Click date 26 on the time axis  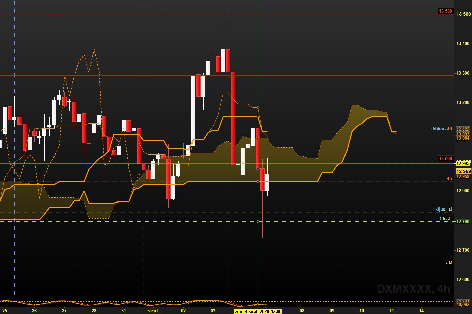coord(34,311)
